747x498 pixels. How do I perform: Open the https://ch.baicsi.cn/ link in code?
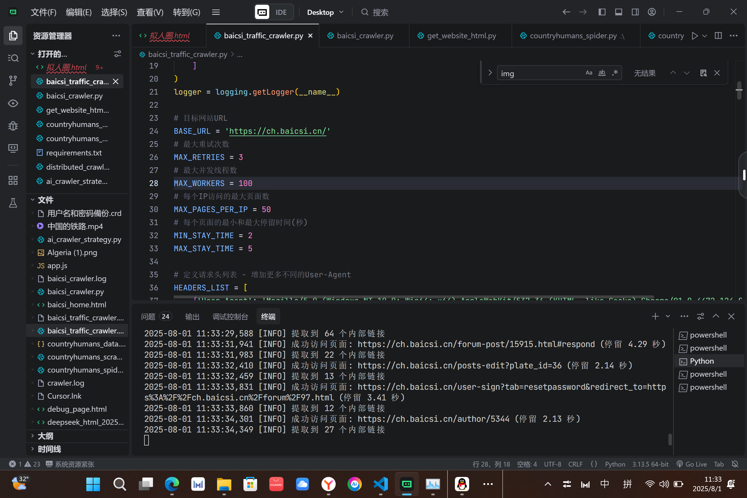277,131
